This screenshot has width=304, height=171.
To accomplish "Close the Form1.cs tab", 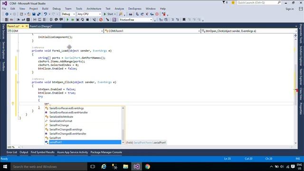I will (x=27, y=26).
